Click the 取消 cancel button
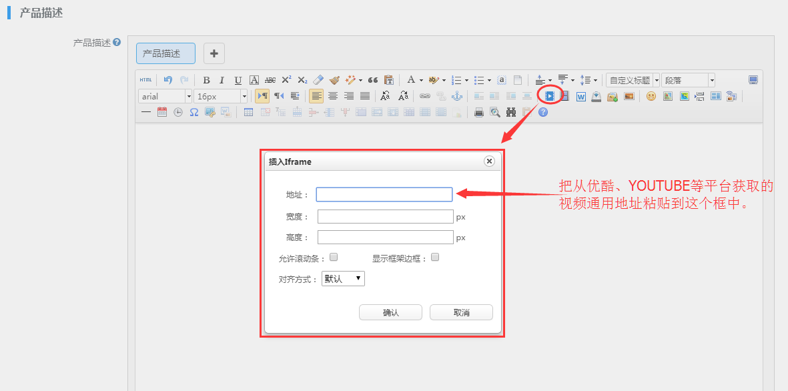The width and height of the screenshot is (788, 391). click(x=461, y=312)
